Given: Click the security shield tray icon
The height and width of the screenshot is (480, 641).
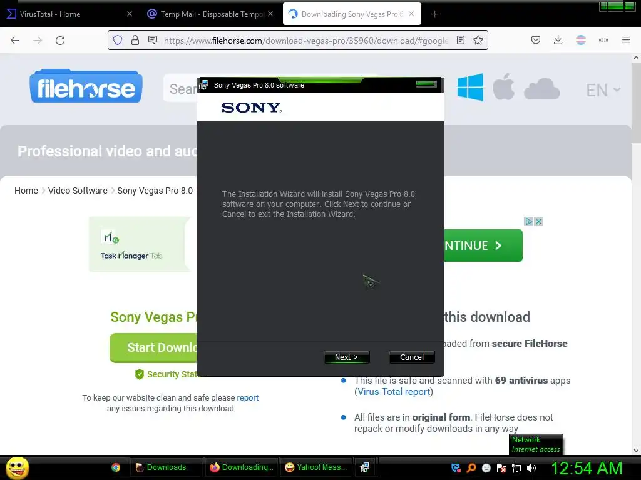Looking at the screenshot, I should tap(456, 468).
